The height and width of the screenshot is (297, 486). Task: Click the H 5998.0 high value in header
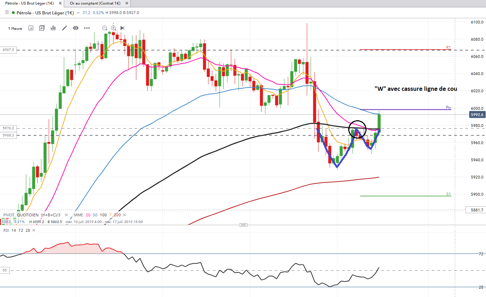click(x=114, y=13)
